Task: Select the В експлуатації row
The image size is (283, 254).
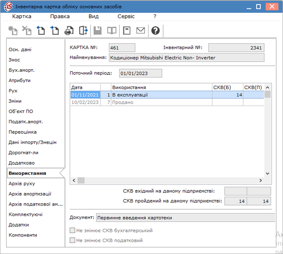Action: point(167,95)
